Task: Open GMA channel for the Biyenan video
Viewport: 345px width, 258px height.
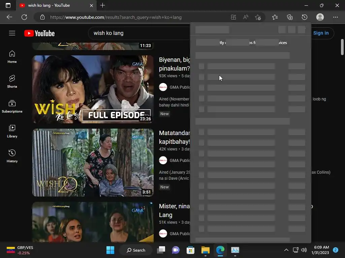Action: [x=180, y=87]
